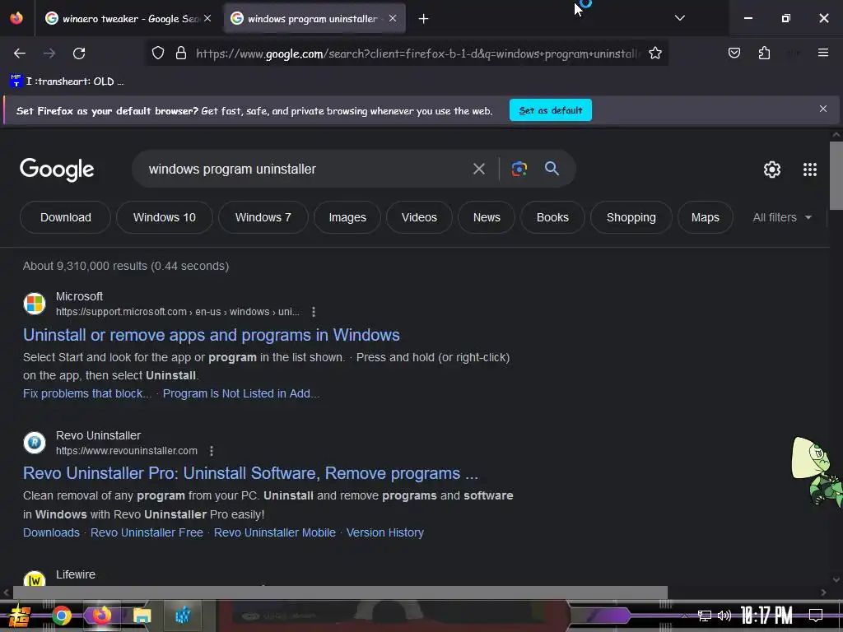This screenshot has height=632, width=843.
Task: Open the notification center icon
Action: coord(816,616)
